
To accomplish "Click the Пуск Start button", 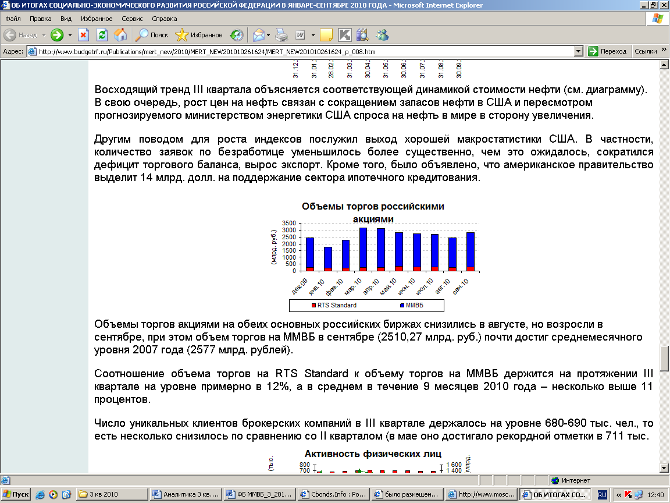I will 16,494.
